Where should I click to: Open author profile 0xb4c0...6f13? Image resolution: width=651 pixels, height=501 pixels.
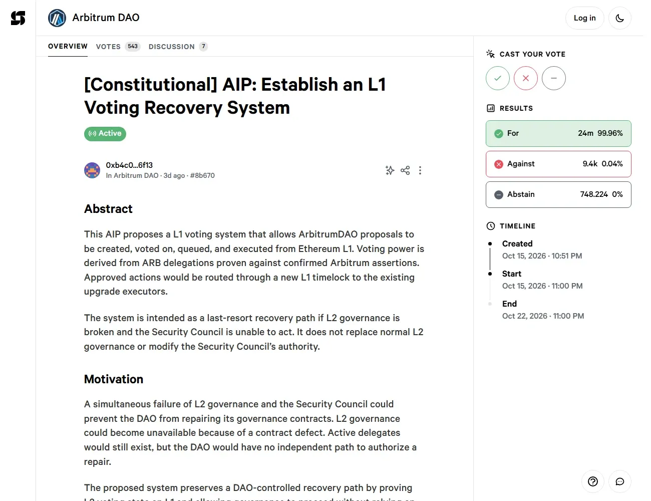tap(129, 165)
